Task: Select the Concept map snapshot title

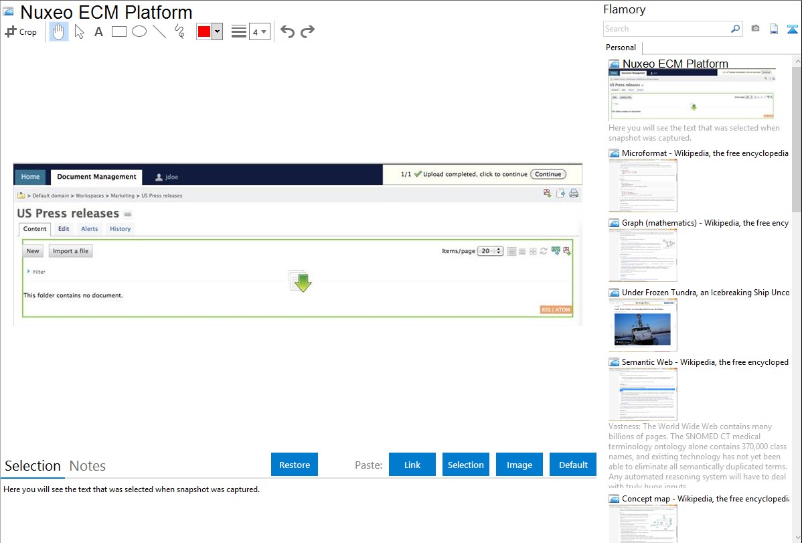Action: click(706, 498)
